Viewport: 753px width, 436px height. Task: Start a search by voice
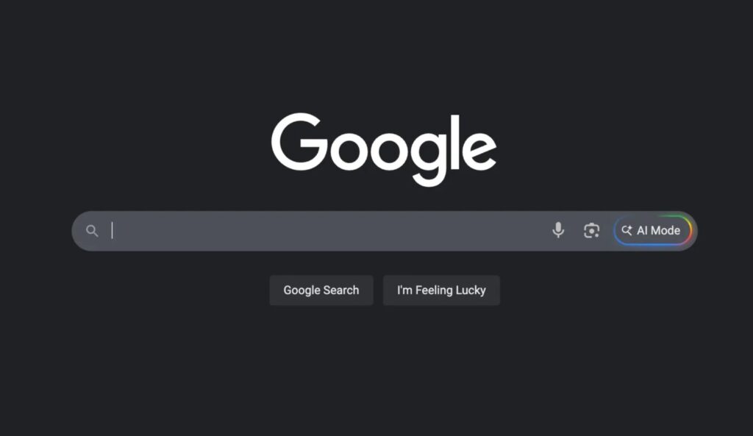(x=558, y=230)
